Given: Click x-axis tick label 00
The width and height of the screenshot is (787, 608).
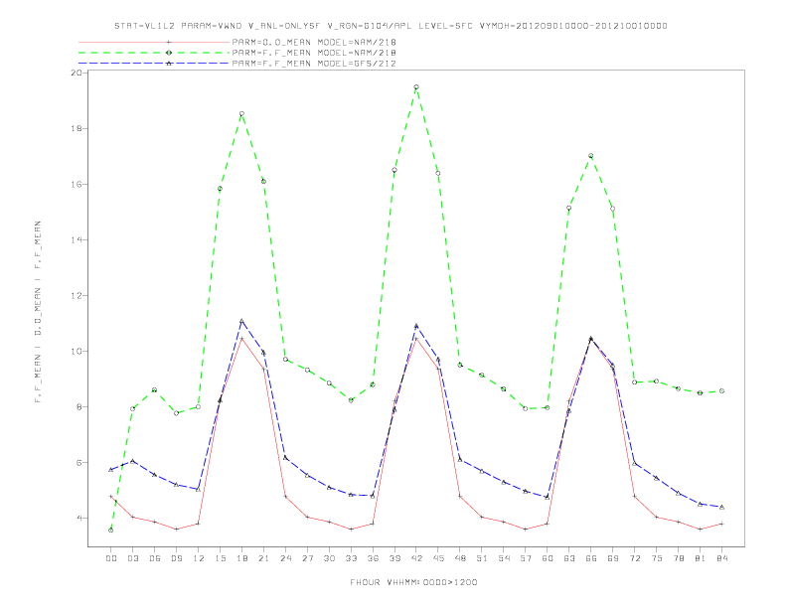Looking at the screenshot, I should tap(111, 558).
